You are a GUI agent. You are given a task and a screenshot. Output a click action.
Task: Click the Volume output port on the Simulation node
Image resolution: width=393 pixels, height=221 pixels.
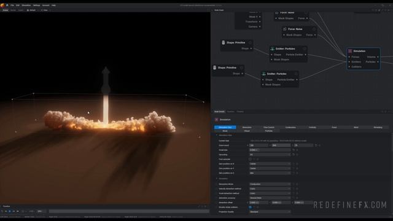coord(378,57)
